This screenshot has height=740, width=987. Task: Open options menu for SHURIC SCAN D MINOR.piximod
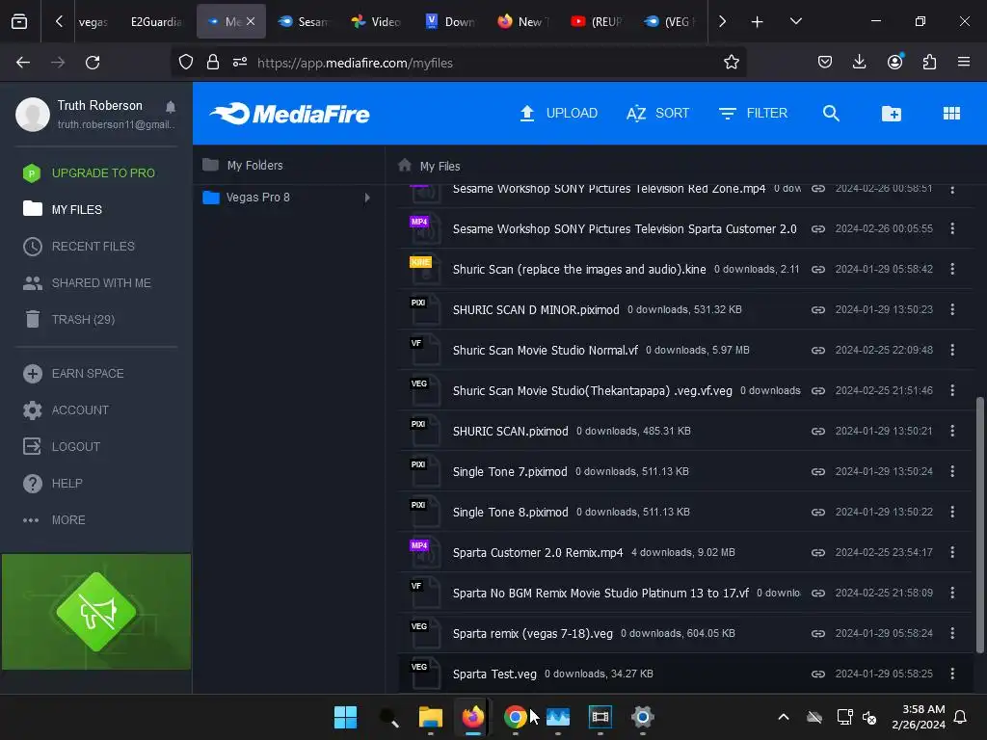point(952,309)
